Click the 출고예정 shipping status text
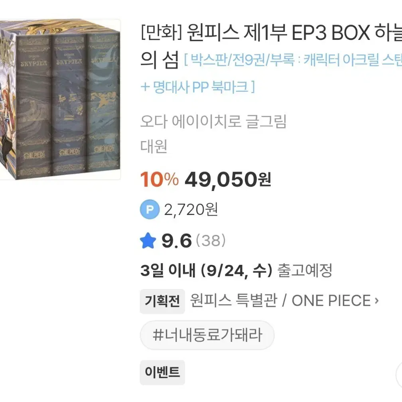 305,270
